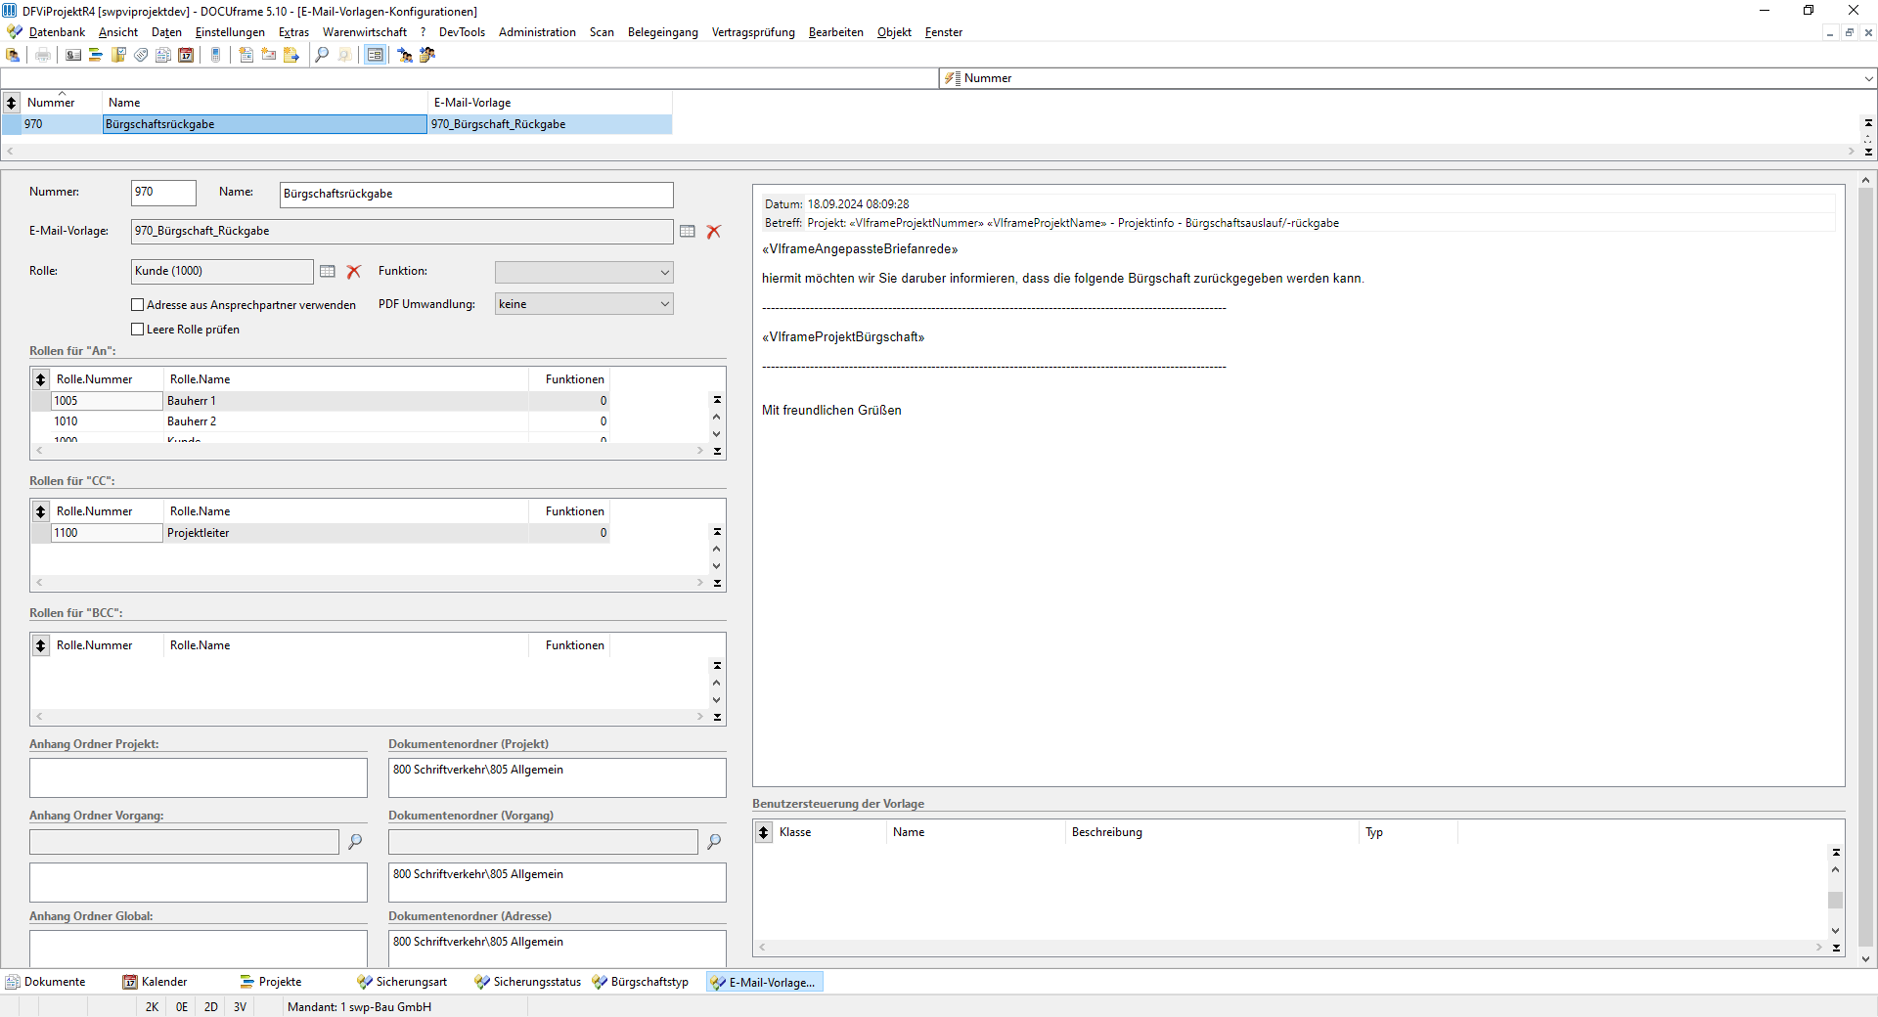1878x1017 pixels.
Task: Click the Gantt-bars projects toolbar icon
Action: (x=96, y=55)
